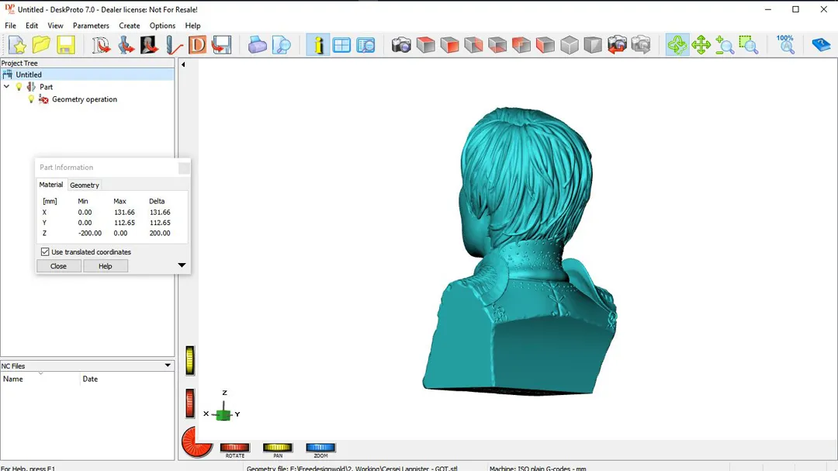This screenshot has height=471, width=838.
Task: Start a new project with the star-page icon
Action: tap(17, 45)
